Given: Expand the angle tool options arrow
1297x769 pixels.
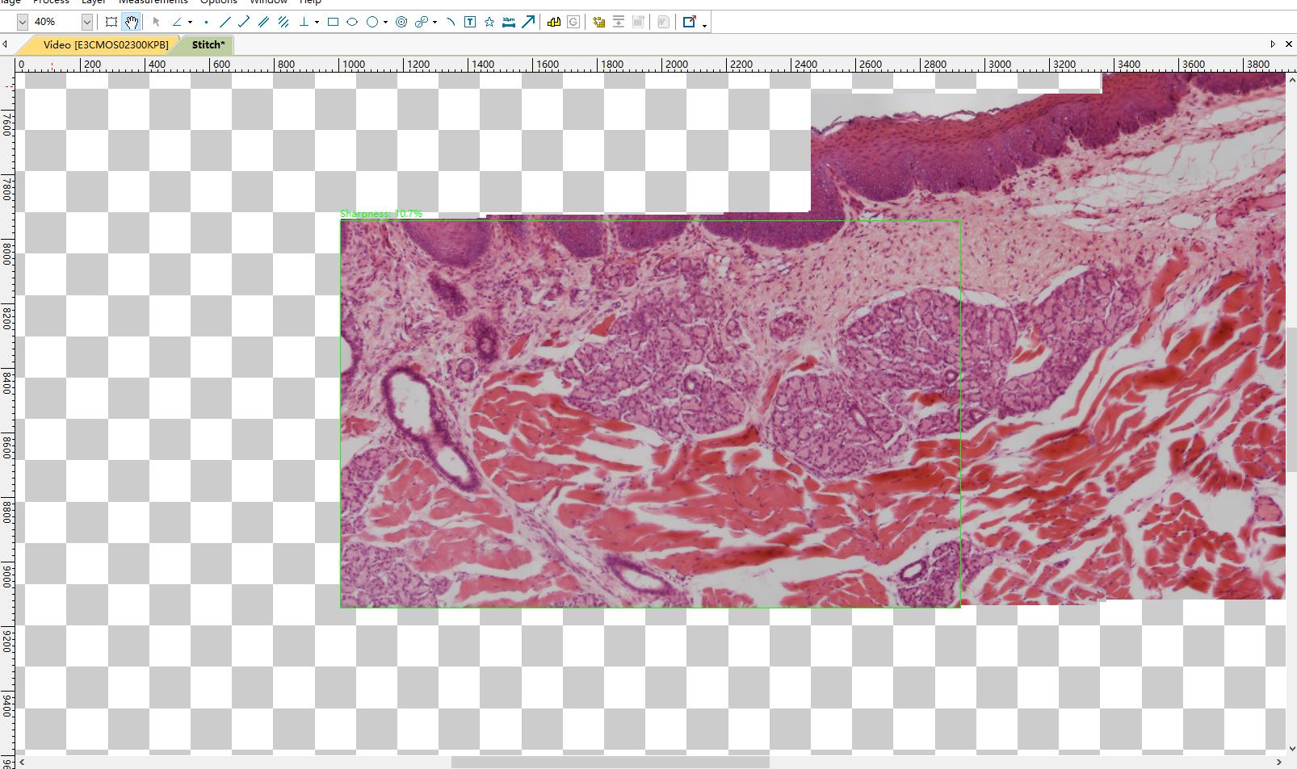Looking at the screenshot, I should coord(191,23).
